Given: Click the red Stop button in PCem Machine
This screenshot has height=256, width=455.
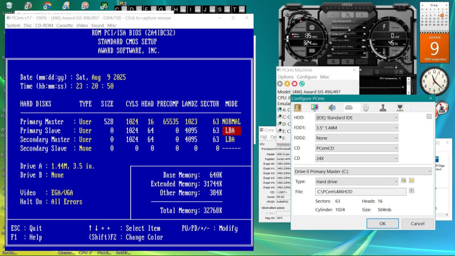Looking at the screenshot, I should (x=295, y=84).
